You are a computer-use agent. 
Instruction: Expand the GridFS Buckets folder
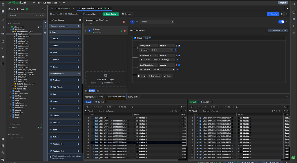point(13,84)
